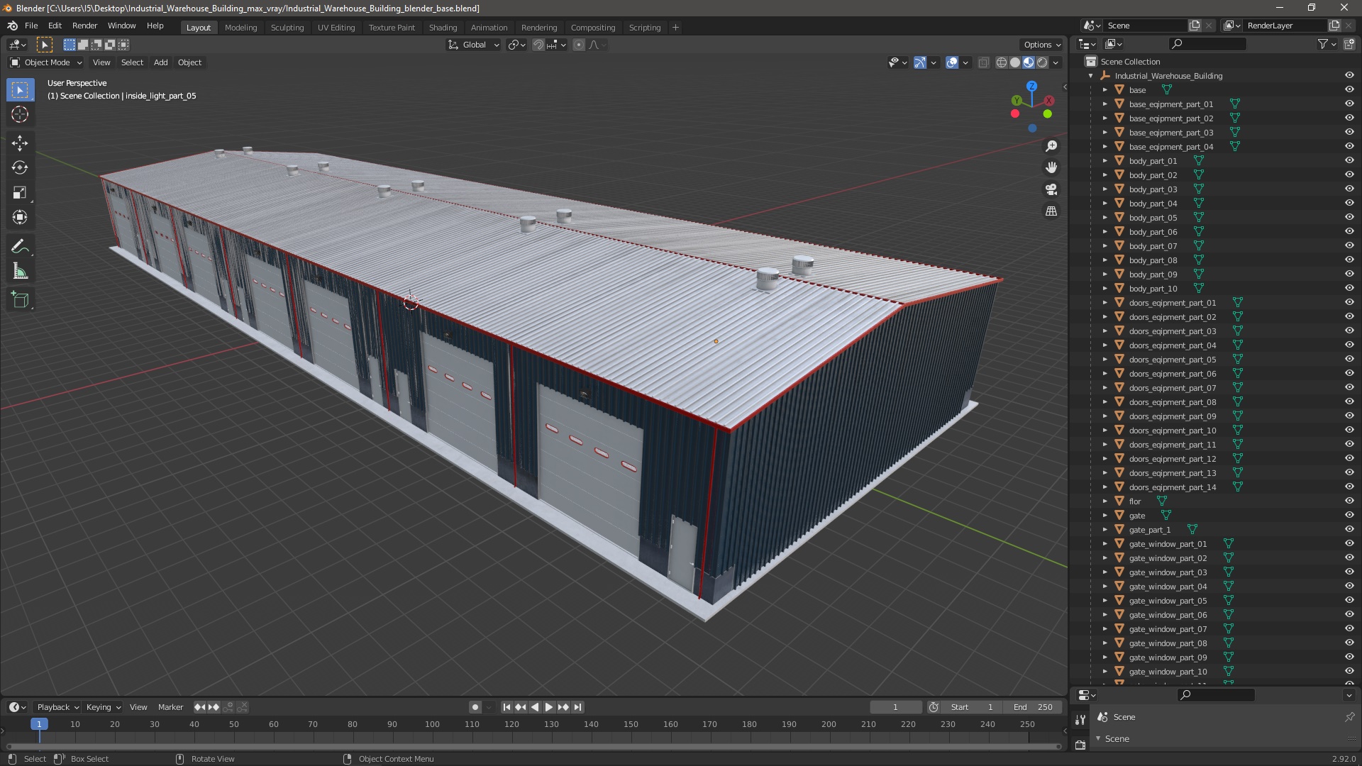Open the Marker timeline menu
The width and height of the screenshot is (1362, 766).
(x=170, y=706)
